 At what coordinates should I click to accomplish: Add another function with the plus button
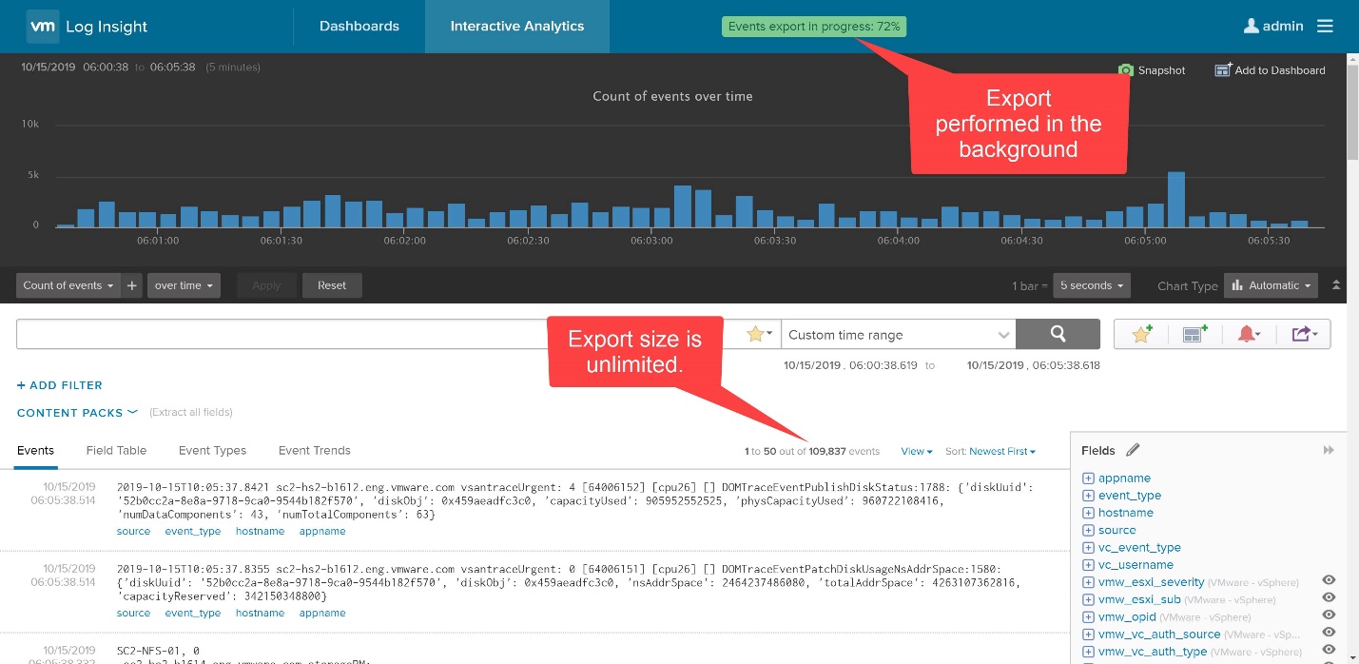[132, 285]
